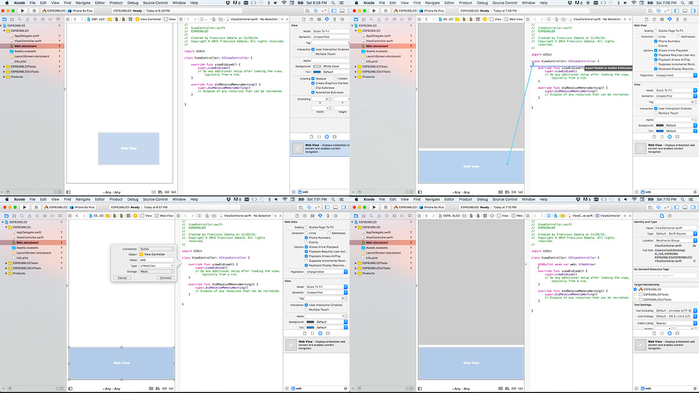Click the White Color background swatch

tap(317, 66)
